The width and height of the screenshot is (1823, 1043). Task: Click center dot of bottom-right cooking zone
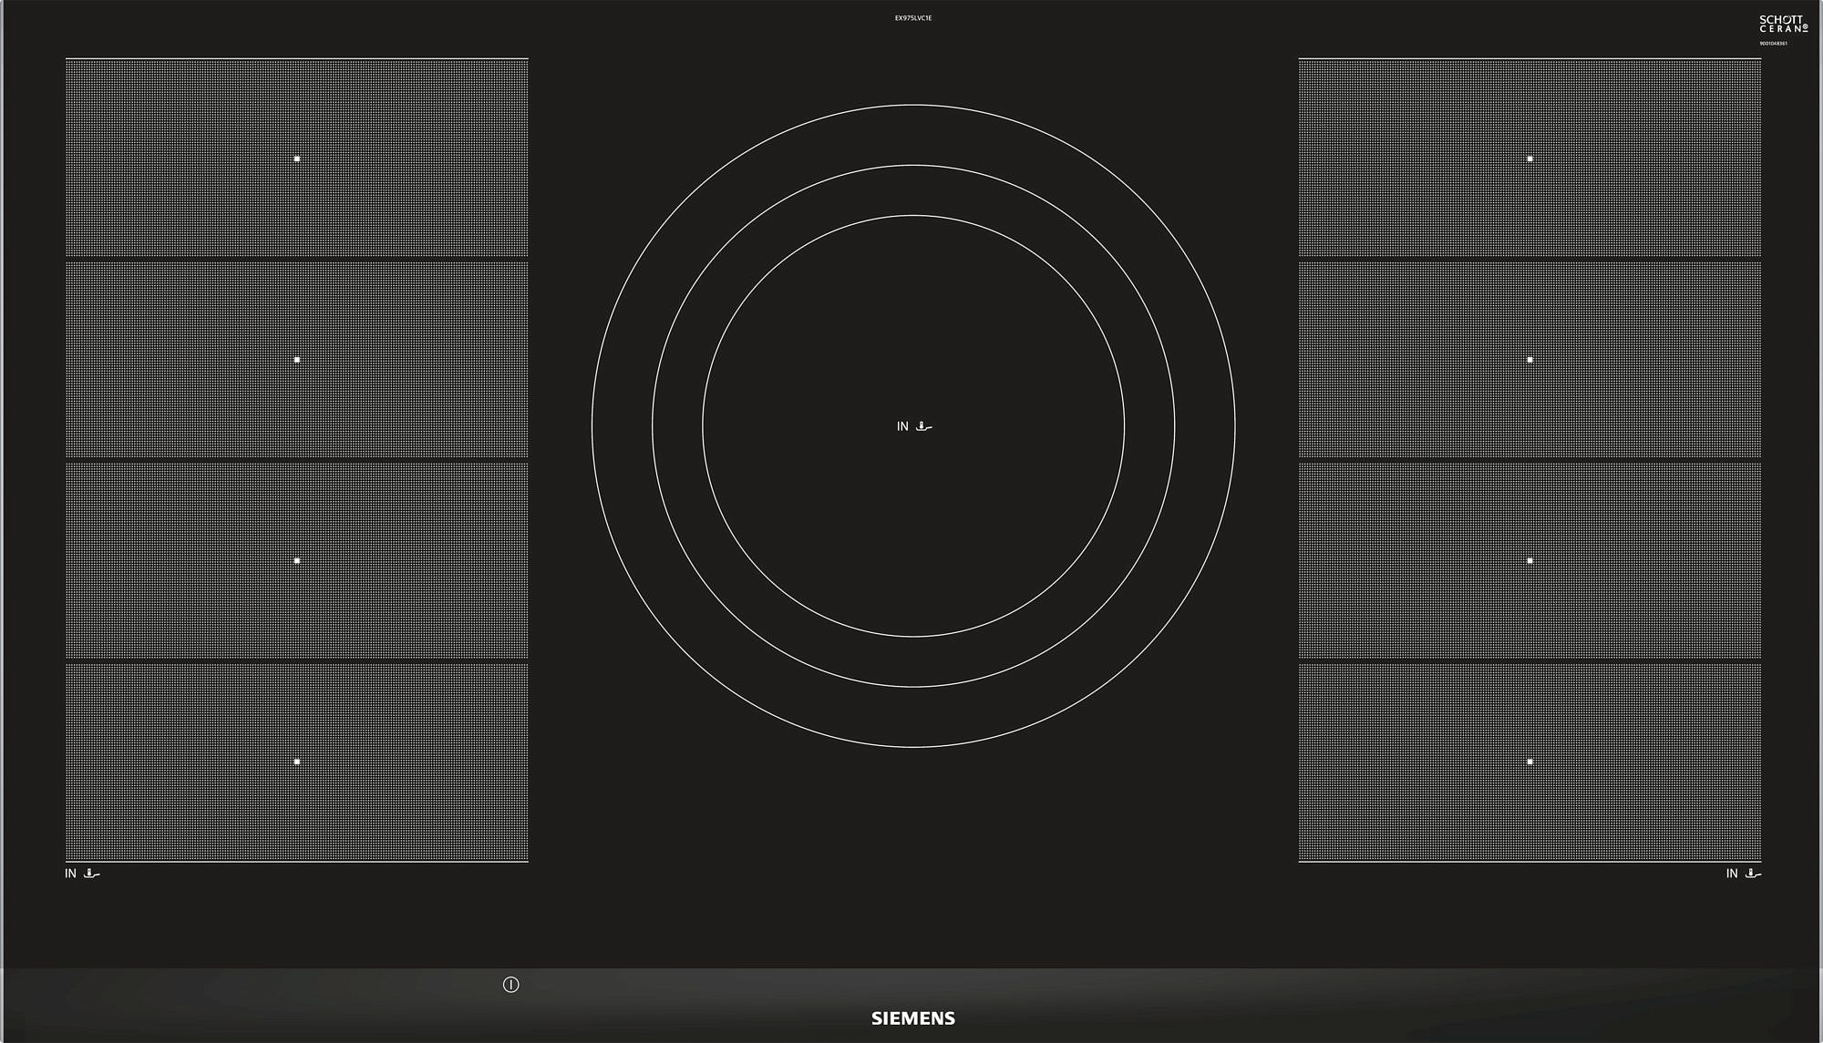tap(1529, 762)
